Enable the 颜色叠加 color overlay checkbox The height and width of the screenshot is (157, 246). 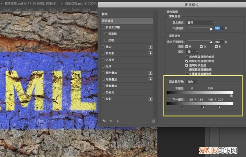(x=103, y=73)
